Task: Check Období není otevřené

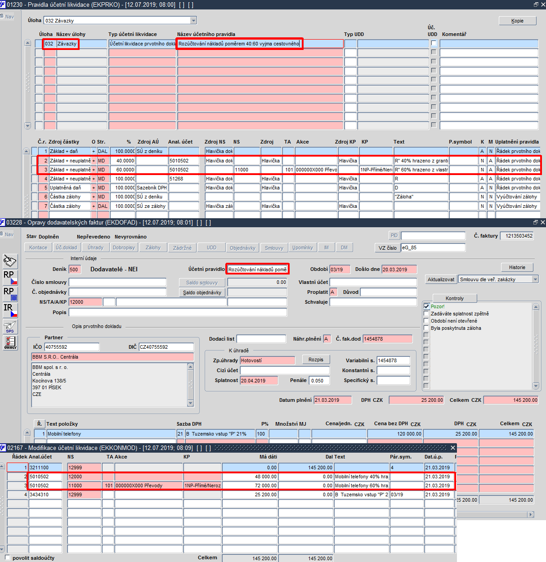Action: [x=426, y=321]
